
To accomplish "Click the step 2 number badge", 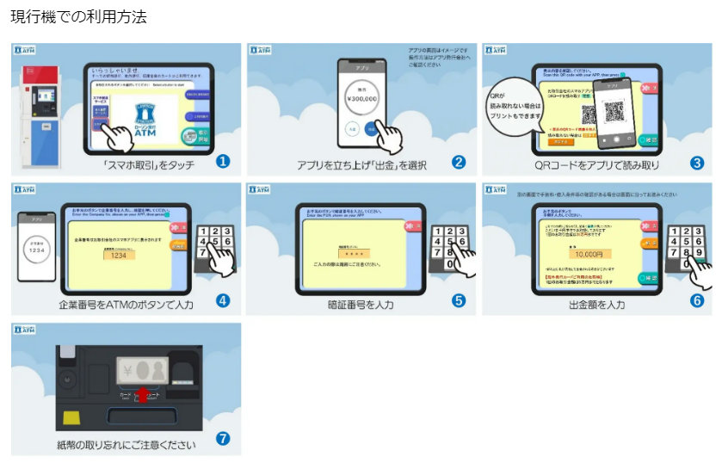I will [459, 161].
